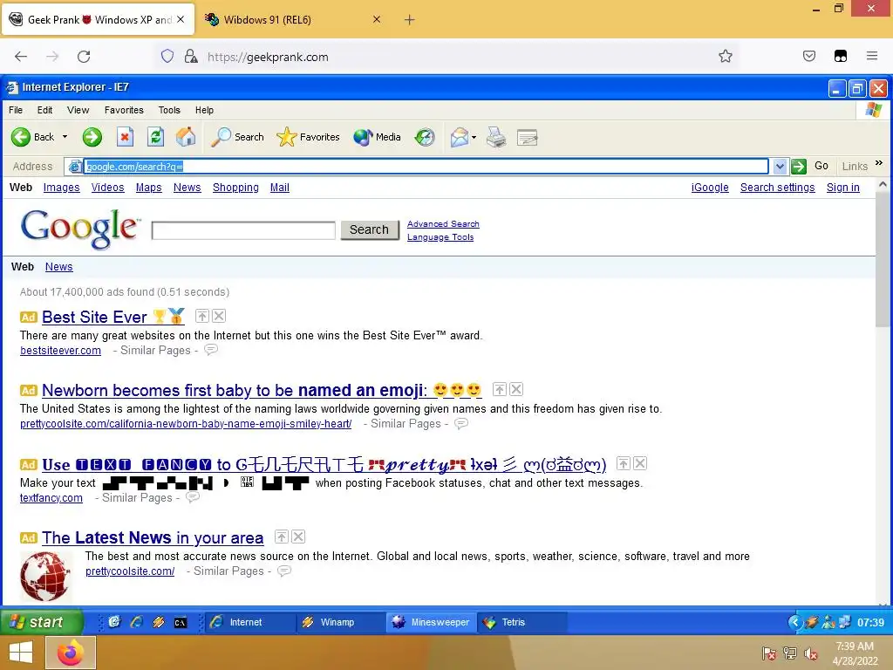Open the Edit menu
The image size is (893, 670).
pyautogui.click(x=45, y=110)
